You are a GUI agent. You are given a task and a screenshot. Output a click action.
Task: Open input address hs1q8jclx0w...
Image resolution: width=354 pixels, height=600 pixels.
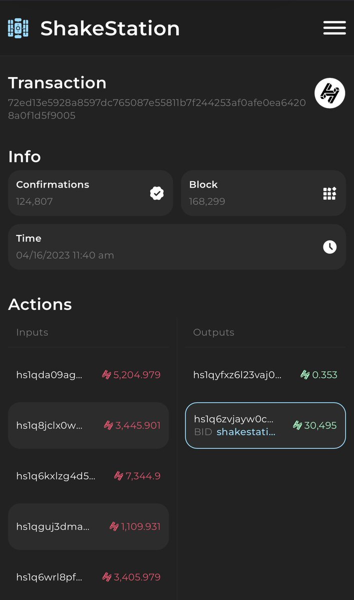50,425
